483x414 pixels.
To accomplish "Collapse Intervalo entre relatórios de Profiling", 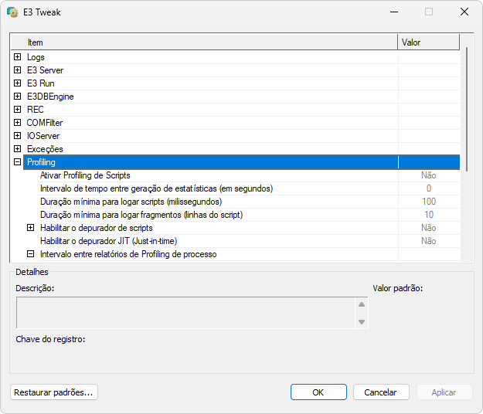I will click(30, 254).
